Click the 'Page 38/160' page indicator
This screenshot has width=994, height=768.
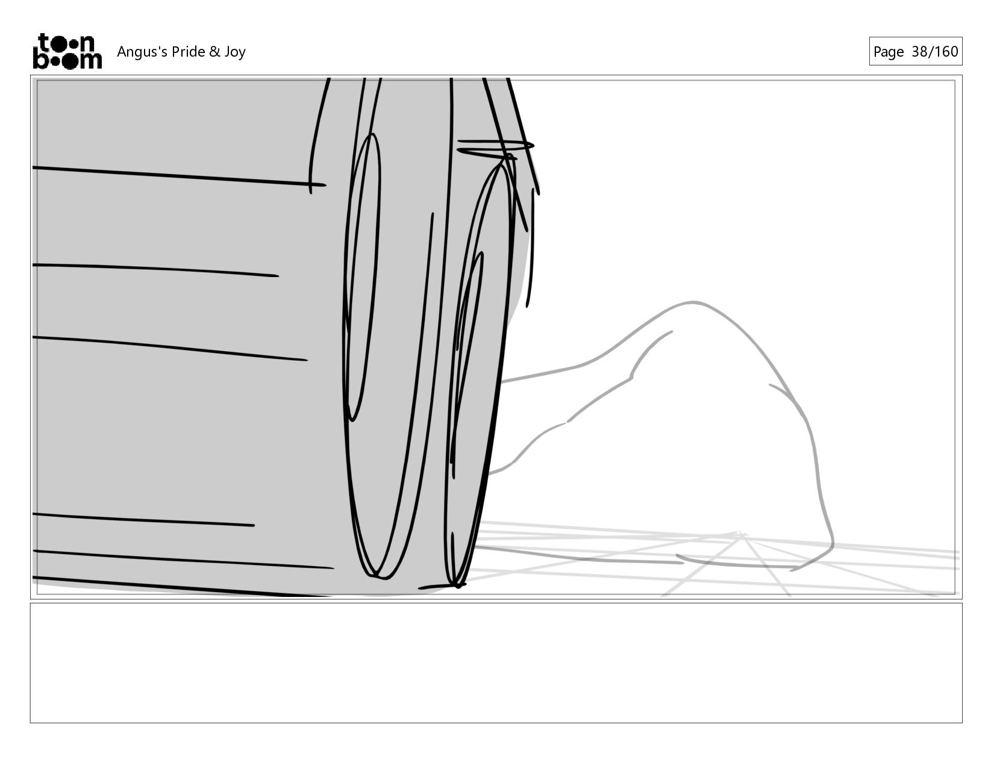tap(915, 51)
